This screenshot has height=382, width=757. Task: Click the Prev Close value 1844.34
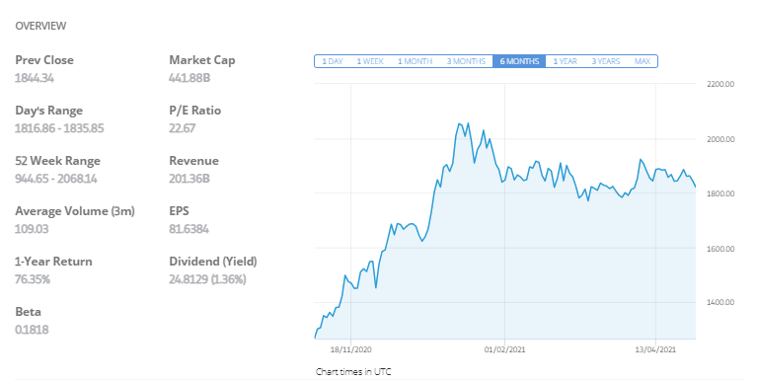(35, 78)
